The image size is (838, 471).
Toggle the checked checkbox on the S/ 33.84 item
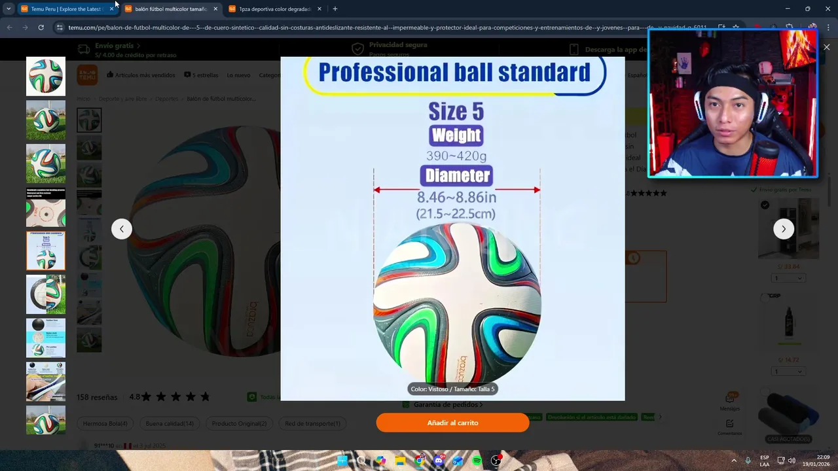(x=765, y=205)
